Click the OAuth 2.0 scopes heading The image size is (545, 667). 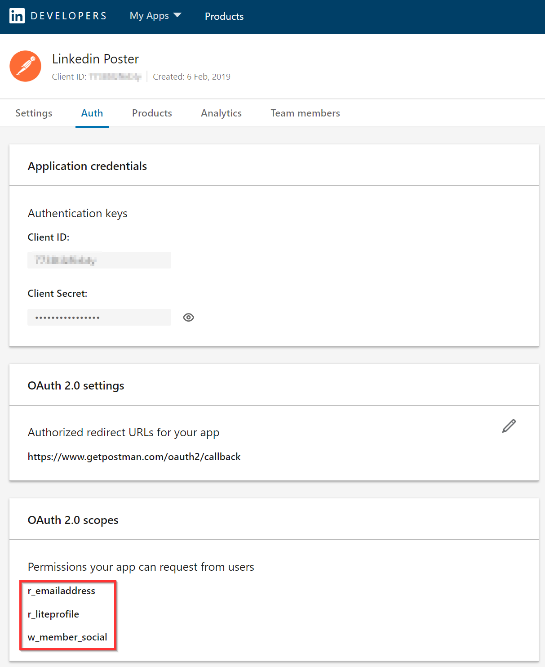(x=73, y=520)
